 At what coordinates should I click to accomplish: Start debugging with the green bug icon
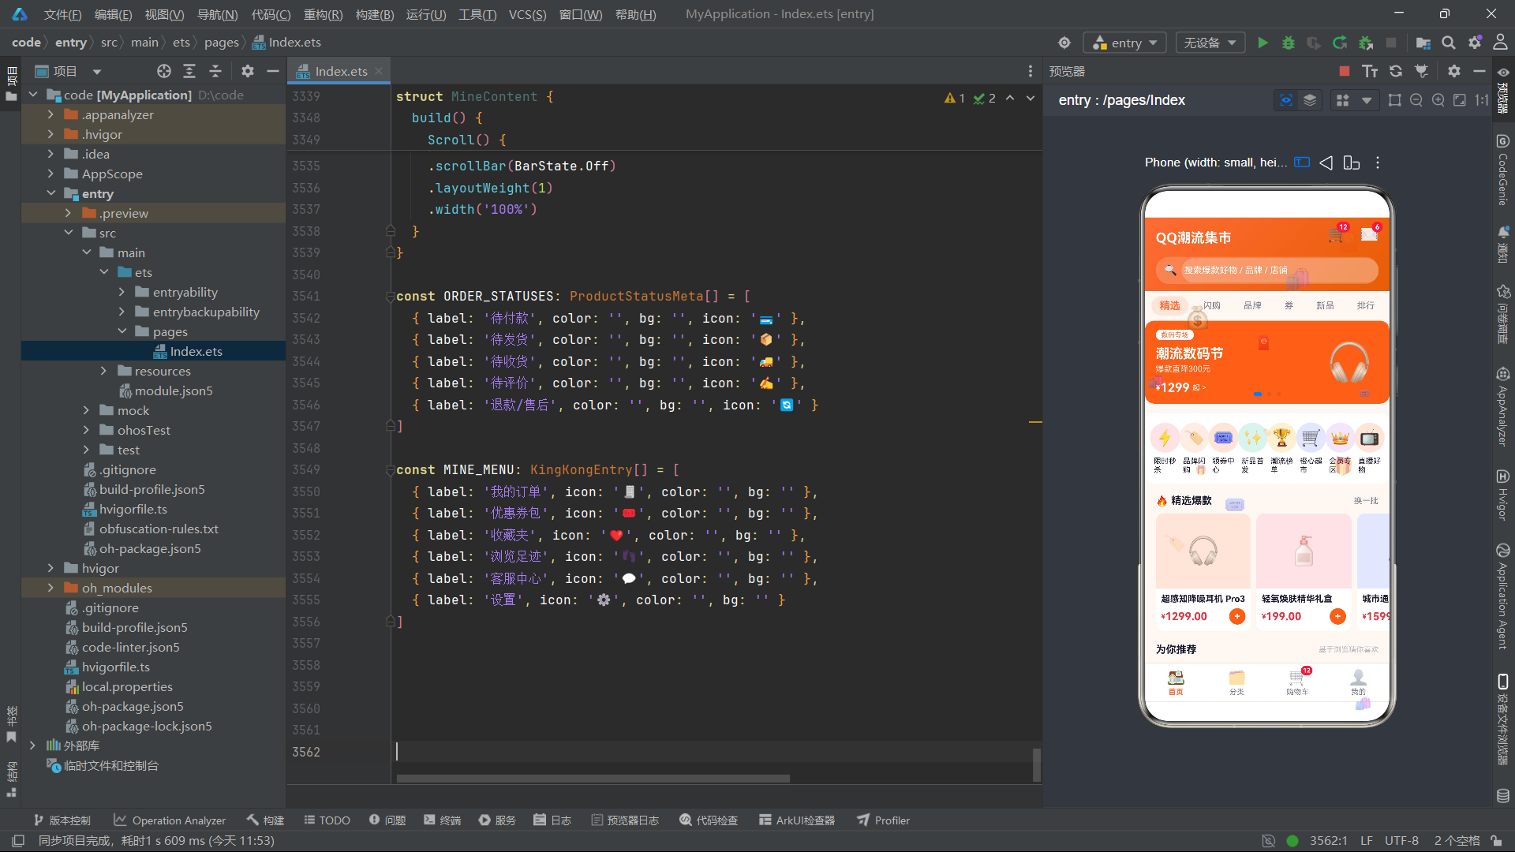point(1289,43)
